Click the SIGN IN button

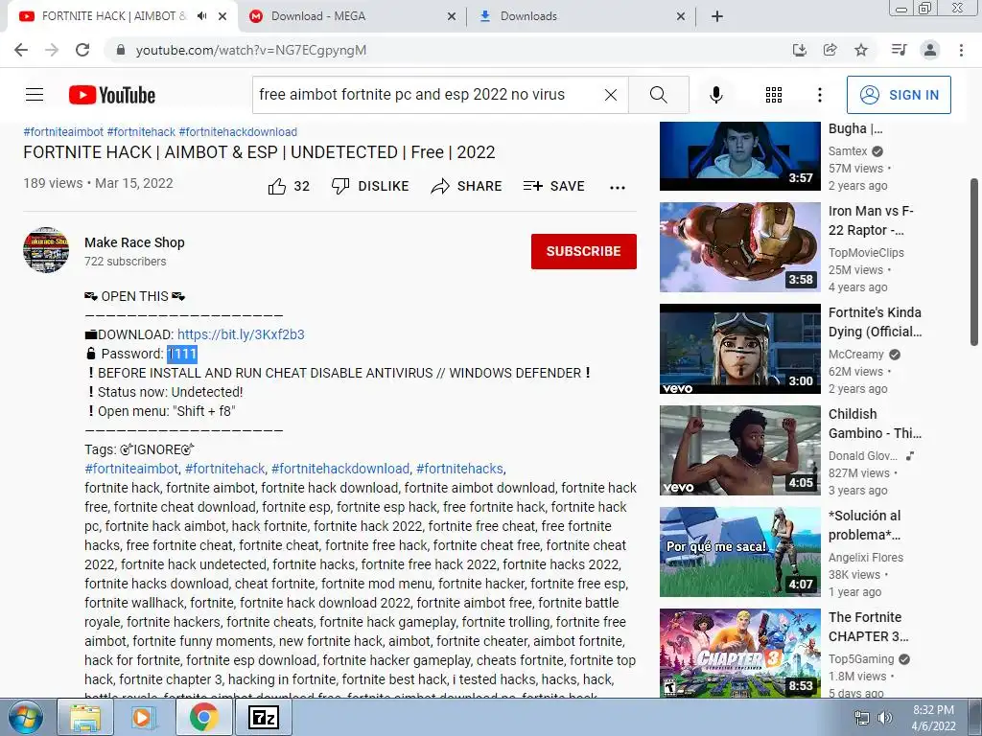pos(899,95)
